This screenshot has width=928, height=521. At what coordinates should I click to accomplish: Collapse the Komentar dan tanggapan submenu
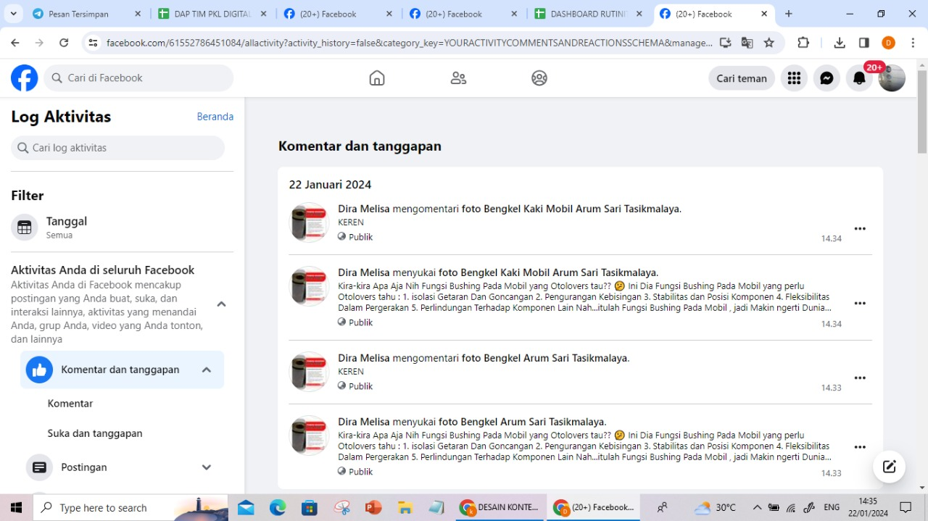pos(207,370)
